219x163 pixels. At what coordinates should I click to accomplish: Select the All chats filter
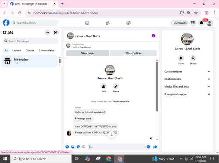(x=6, y=51)
